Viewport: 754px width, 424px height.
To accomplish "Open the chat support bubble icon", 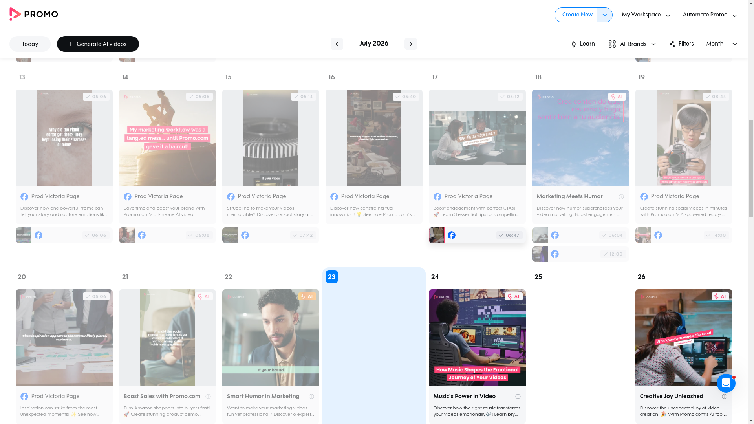I will (x=726, y=383).
